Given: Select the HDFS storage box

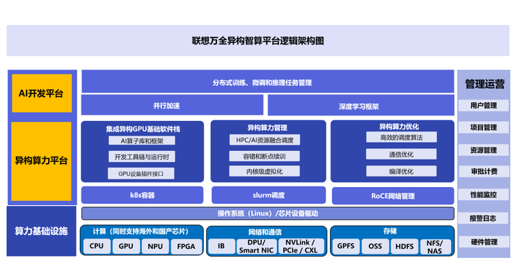Looking at the screenshot, I should pyautogui.click(x=404, y=246).
